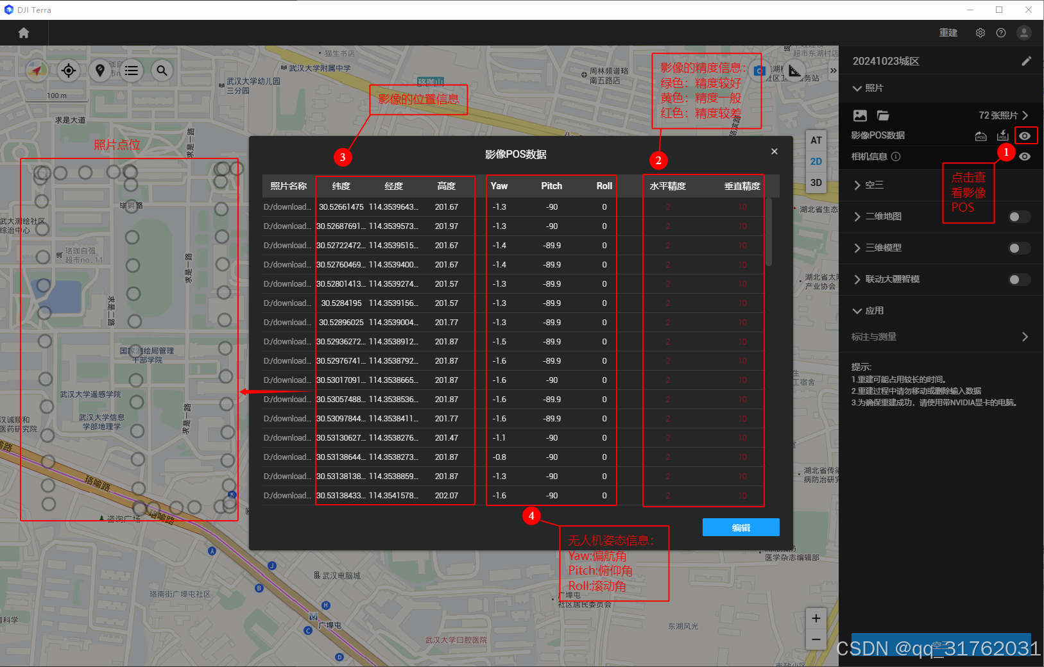Click the camera info circle-i icon
Screen dimensions: 1044x667
896,156
